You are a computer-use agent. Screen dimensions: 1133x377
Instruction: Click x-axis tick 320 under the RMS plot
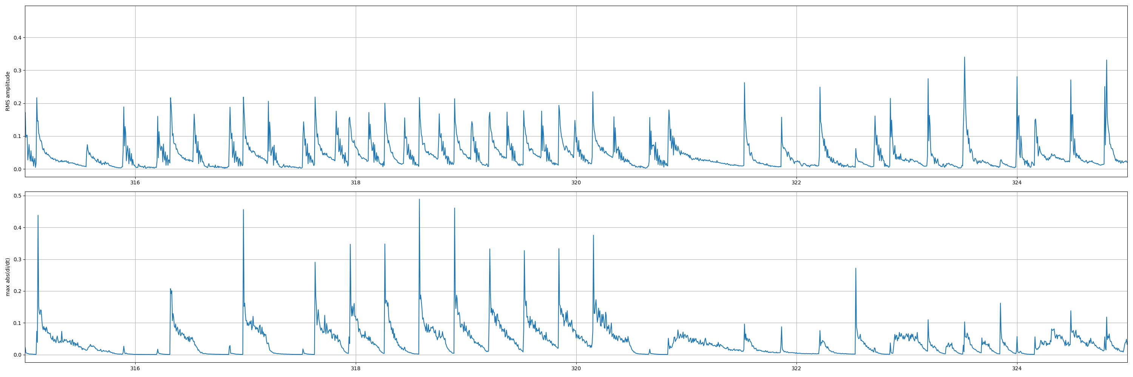pyautogui.click(x=576, y=183)
